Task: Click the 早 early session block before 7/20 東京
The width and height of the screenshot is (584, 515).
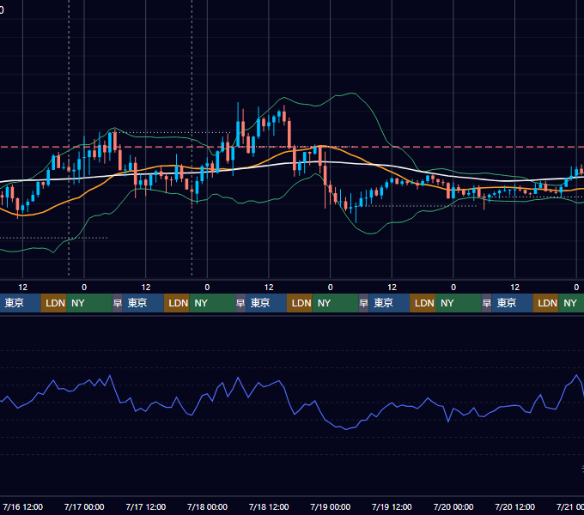Action: point(486,303)
